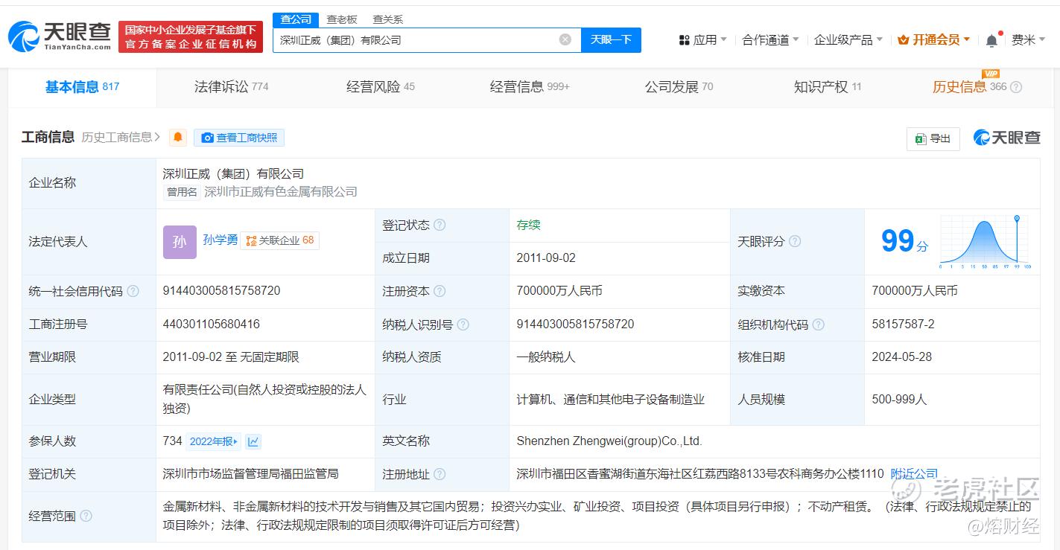1060x550 pixels.
Task: Open the 企业级产品 dropdown
Action: (x=848, y=40)
